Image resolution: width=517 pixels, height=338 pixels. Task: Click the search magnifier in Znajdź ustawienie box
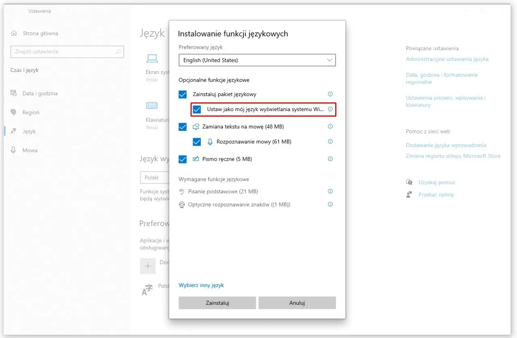tap(118, 52)
